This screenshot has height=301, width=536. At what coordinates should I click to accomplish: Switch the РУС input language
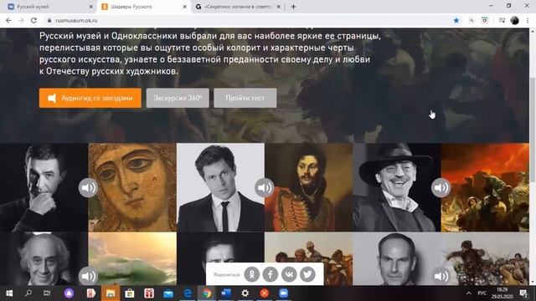(482, 293)
